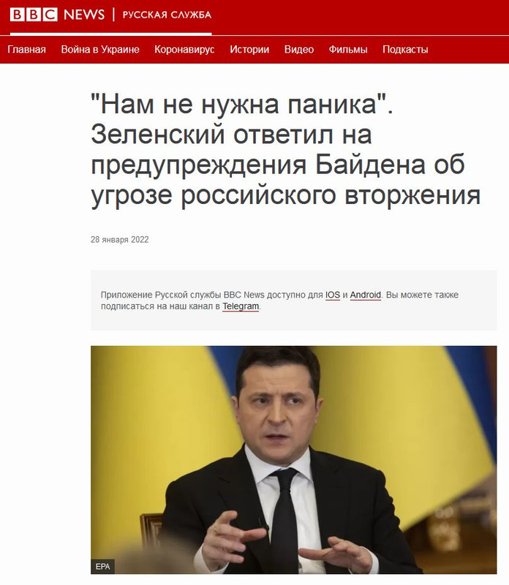The width and height of the screenshot is (509, 585).
Task: Open the Фильмы section
Action: coord(348,49)
